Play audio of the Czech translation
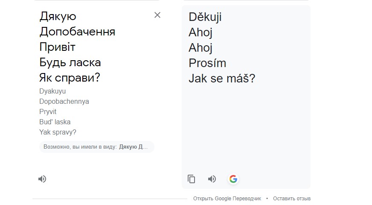The height and width of the screenshot is (205, 372). pos(212,179)
